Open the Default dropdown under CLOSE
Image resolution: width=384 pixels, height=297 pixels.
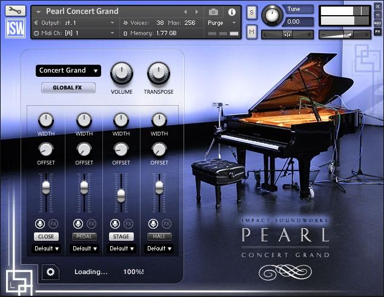click(x=47, y=249)
